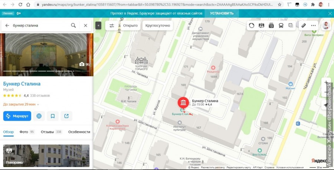Switch to the Особенности tab
The width and height of the screenshot is (334, 170).
coord(79,132)
